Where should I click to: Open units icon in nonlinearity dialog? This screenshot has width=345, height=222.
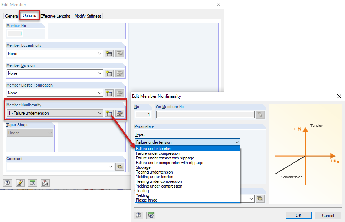click(150, 215)
